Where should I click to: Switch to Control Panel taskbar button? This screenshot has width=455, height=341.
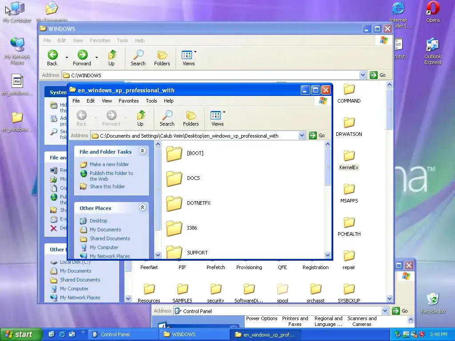[x=123, y=334]
